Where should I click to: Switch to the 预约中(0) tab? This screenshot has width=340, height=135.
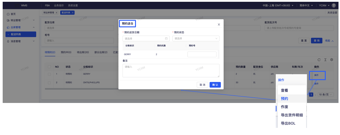pyautogui.click(x=66, y=52)
